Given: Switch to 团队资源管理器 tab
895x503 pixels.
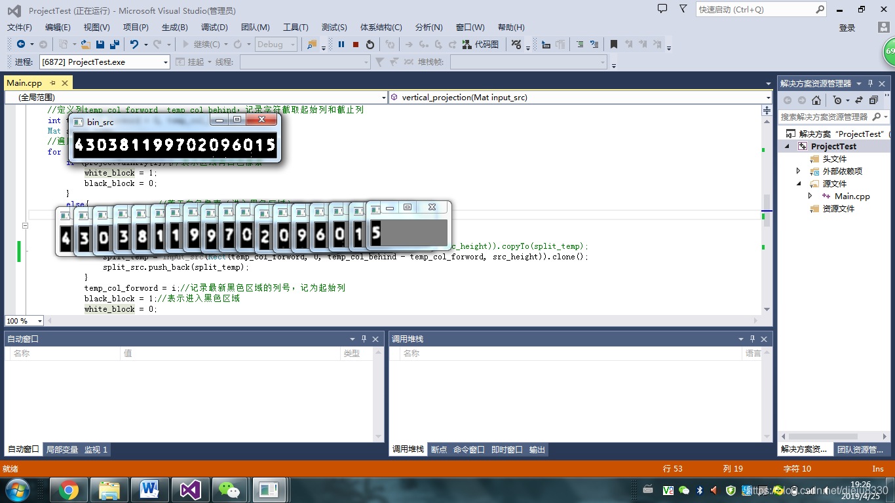Looking at the screenshot, I should [860, 450].
